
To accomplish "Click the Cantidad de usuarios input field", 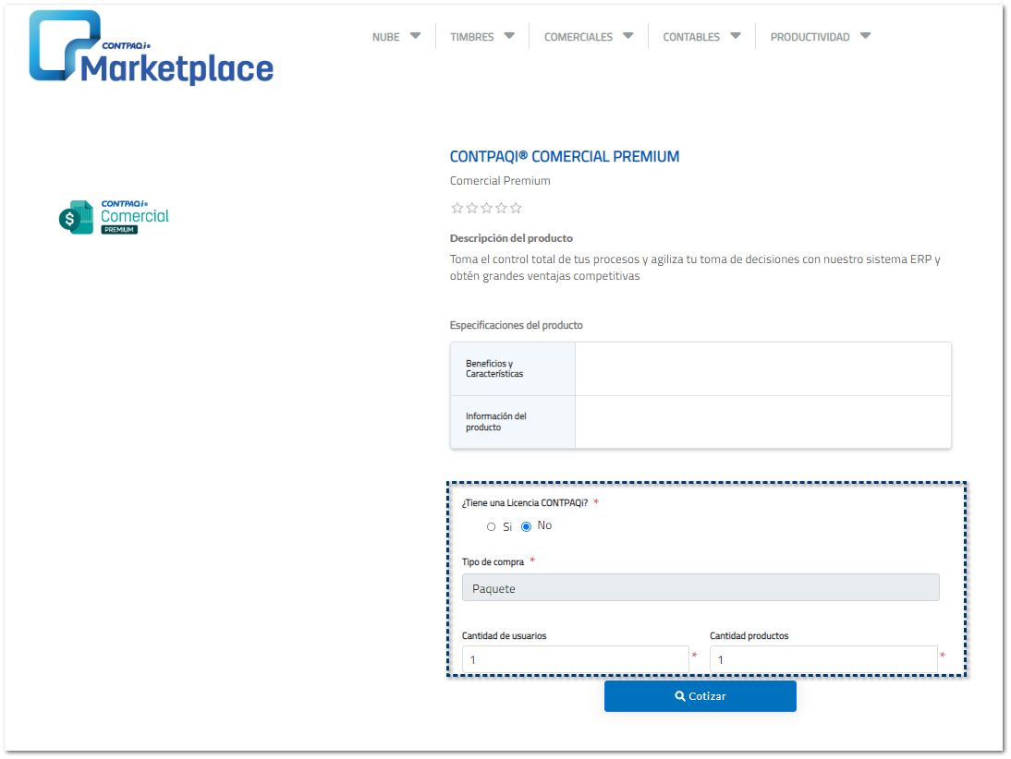I will coord(575,659).
